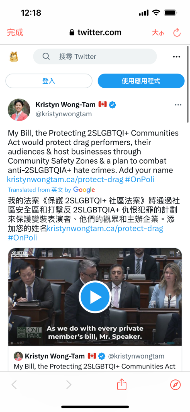Open the top-bar three-dots menu
Image resolution: width=190 pixels, height=412 pixels.
coord(177,56)
